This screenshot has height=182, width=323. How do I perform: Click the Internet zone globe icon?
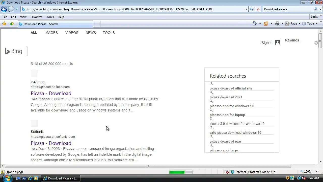[x=232, y=172]
